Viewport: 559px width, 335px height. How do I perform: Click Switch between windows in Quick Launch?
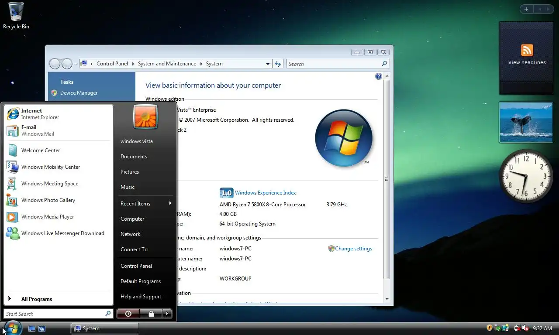point(42,328)
